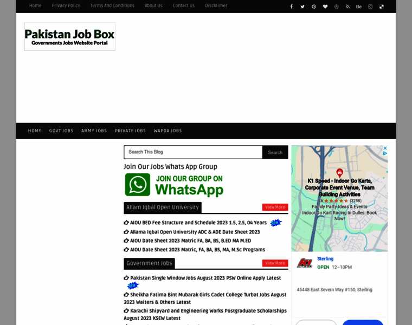Open Karachi Shipyard Postgraduate Scholarships post
The image size is (412, 325).
click(205, 314)
